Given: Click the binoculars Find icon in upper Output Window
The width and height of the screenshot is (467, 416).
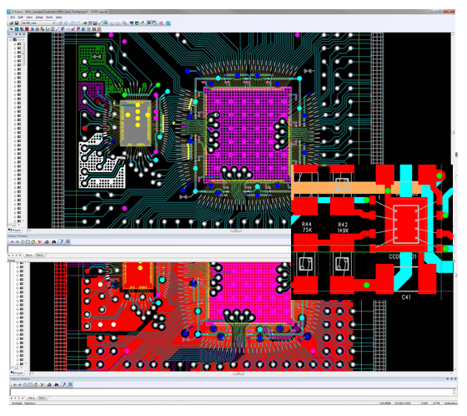Looking at the screenshot, I should [54, 241].
